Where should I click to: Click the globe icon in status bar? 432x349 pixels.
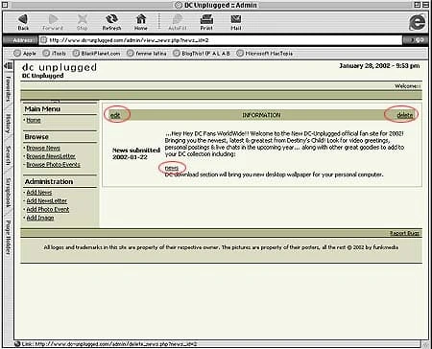coord(17,344)
